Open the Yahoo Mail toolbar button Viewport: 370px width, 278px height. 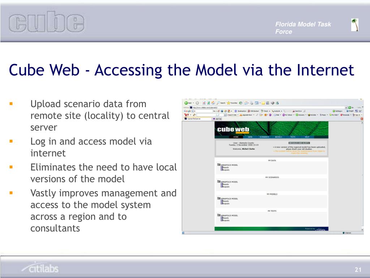click(x=277, y=115)
